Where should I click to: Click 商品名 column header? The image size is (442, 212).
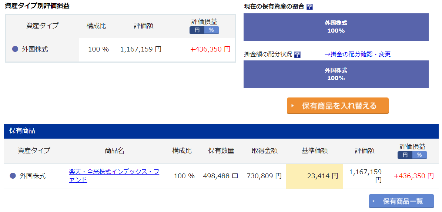pyautogui.click(x=114, y=151)
